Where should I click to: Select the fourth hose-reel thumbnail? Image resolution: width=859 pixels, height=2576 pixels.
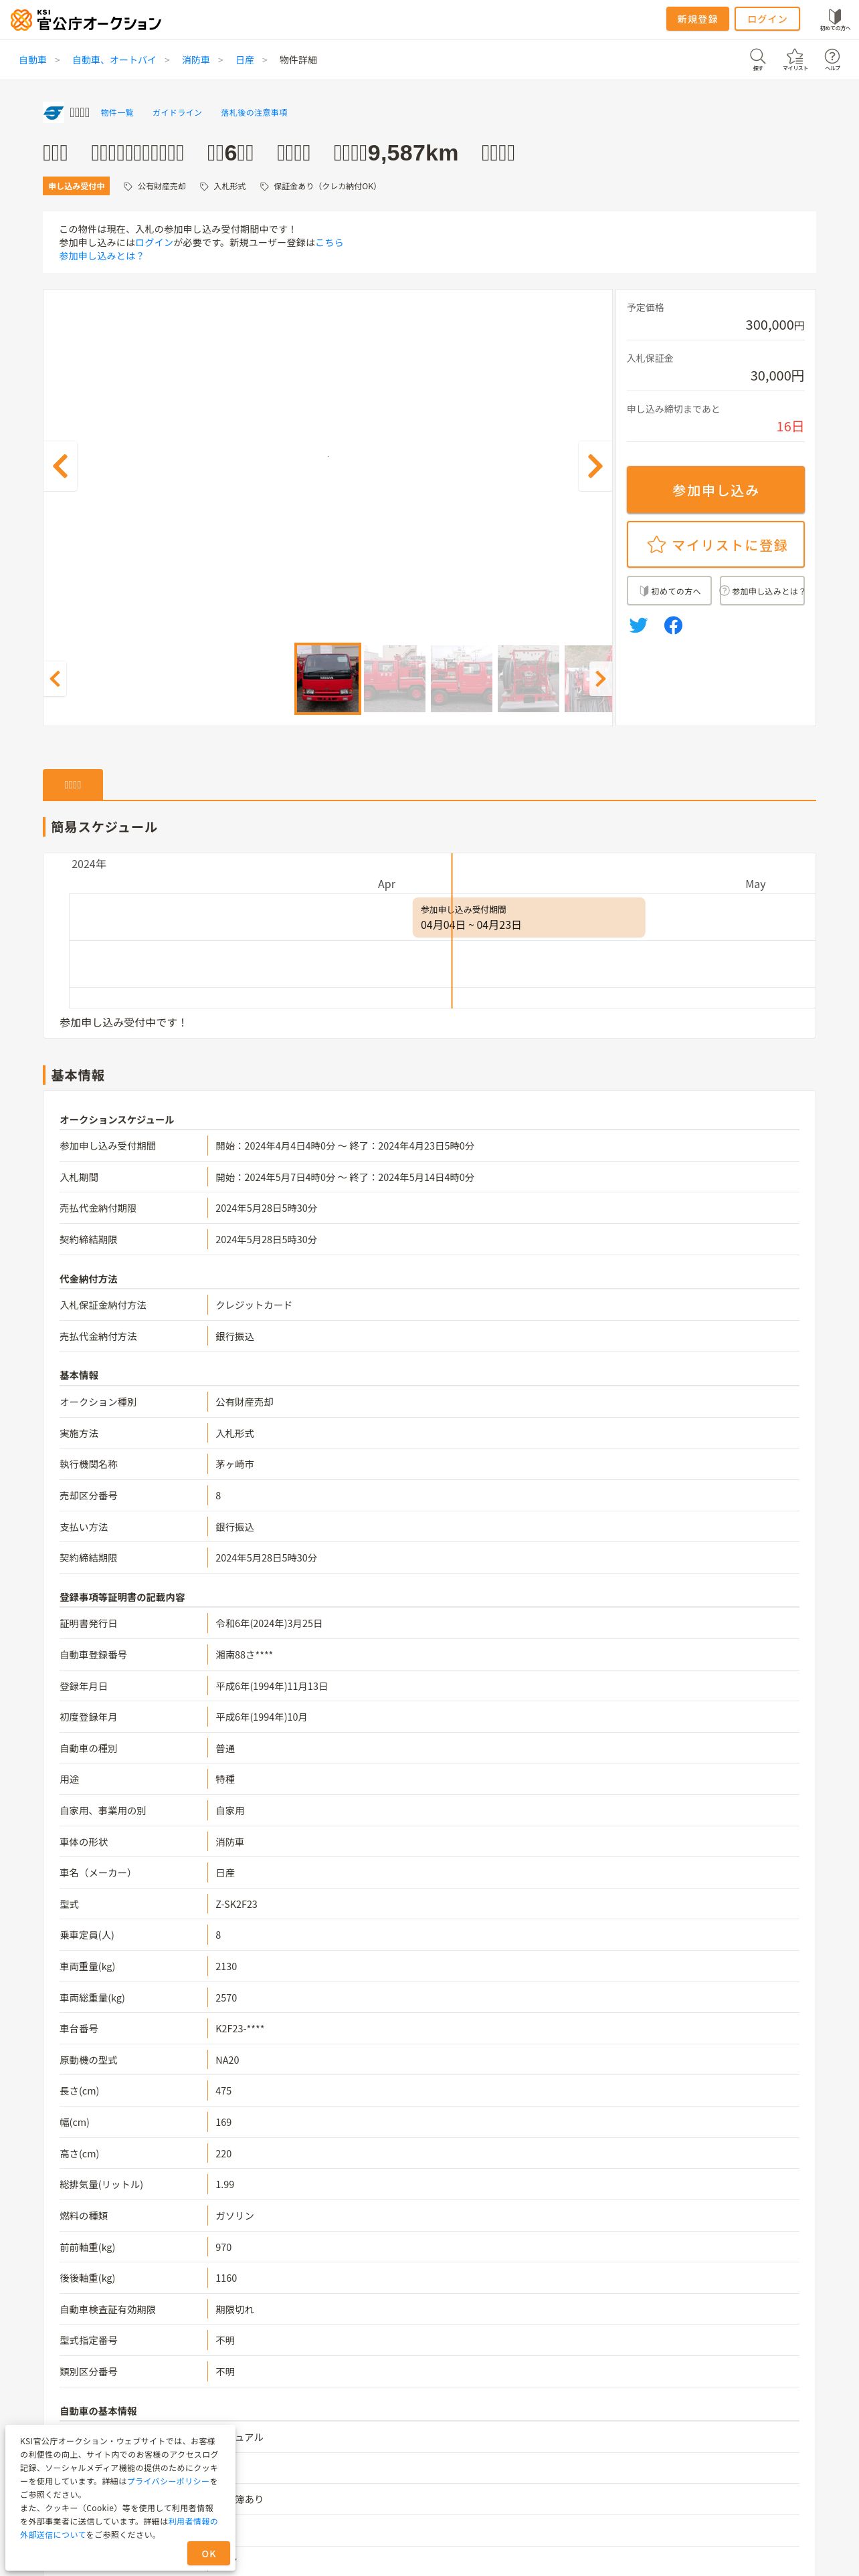[528, 679]
